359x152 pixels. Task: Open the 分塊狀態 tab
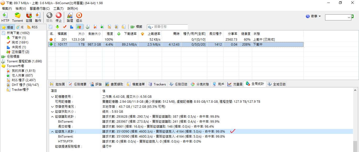pyautogui.click(x=200, y=84)
